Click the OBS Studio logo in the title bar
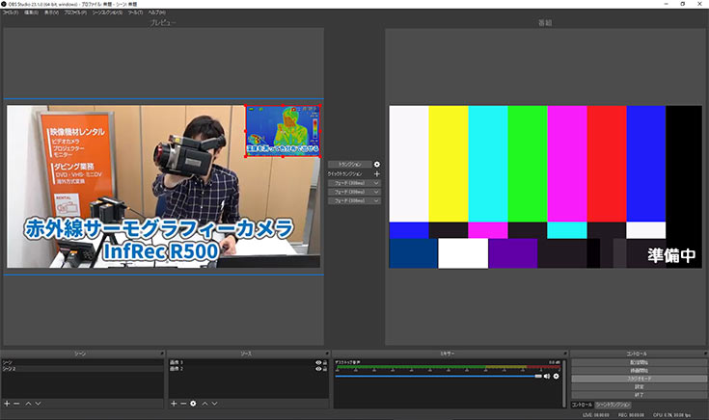709x420 pixels. point(4,4)
